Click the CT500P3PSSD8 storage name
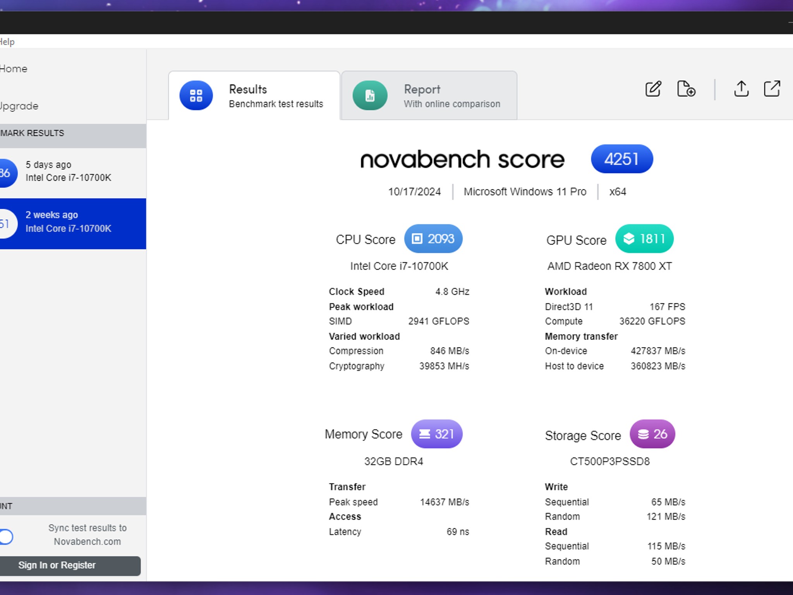The width and height of the screenshot is (793, 595). tap(610, 461)
